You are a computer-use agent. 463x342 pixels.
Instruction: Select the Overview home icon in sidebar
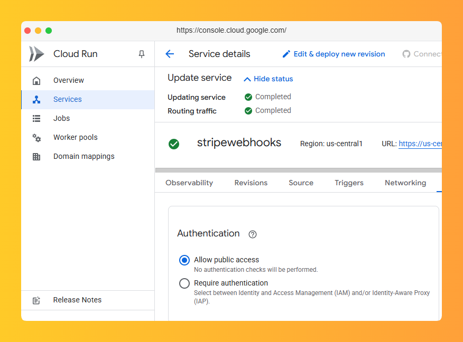(x=36, y=80)
